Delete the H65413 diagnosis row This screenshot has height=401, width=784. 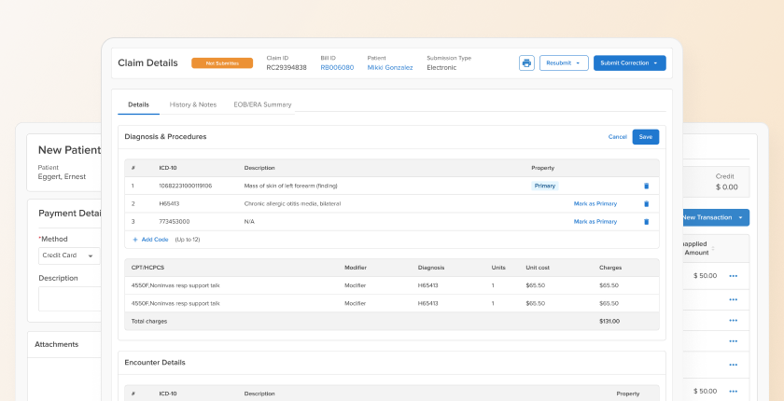click(646, 203)
